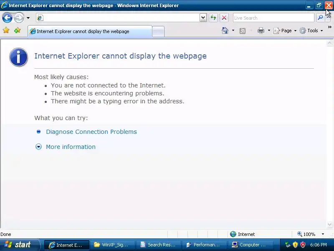
Task: Switch to Internet Explorer taskbar button
Action: 67,245
